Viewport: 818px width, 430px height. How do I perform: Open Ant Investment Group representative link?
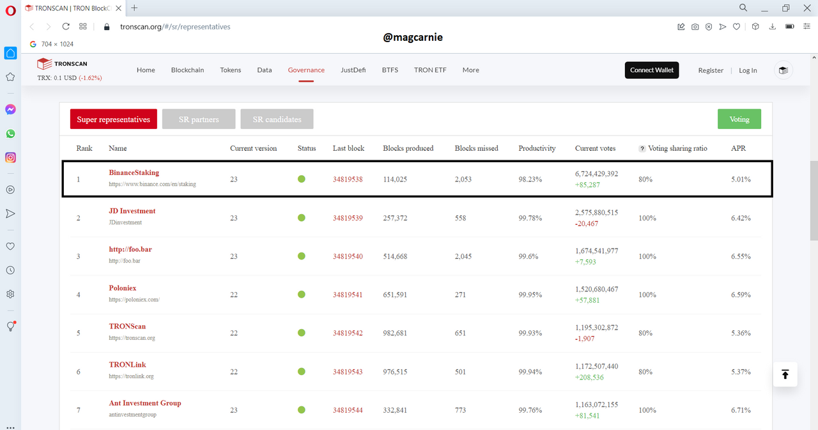click(x=145, y=403)
